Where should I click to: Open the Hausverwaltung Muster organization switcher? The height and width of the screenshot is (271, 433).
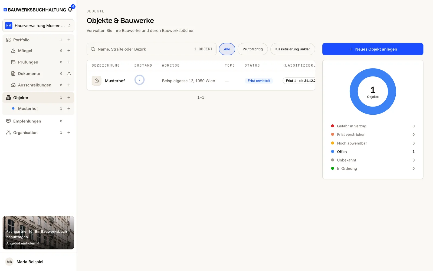coord(38,26)
